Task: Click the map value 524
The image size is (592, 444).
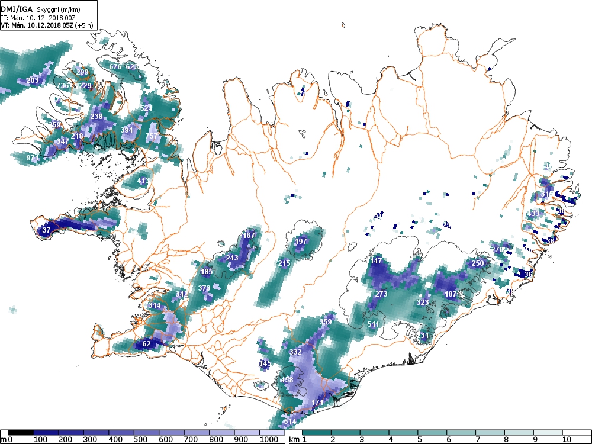Action: pyautogui.click(x=146, y=108)
